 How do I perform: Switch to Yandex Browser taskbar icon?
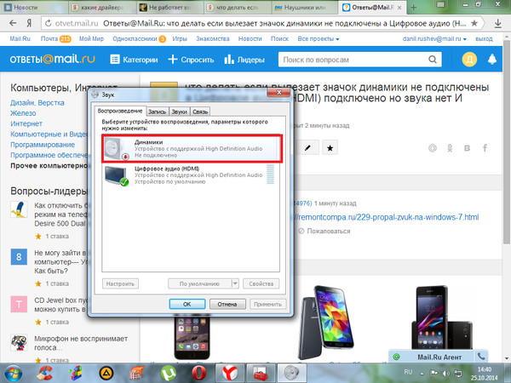(230, 374)
